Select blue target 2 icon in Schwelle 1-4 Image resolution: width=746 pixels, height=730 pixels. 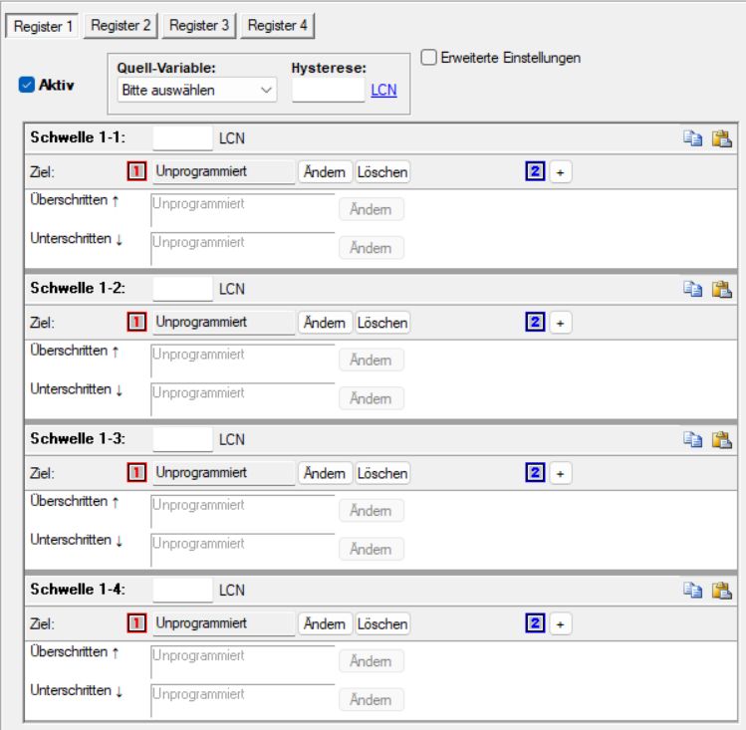coord(534,623)
